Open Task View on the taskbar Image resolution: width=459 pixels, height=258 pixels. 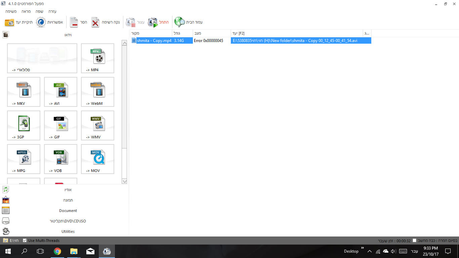click(x=40, y=251)
